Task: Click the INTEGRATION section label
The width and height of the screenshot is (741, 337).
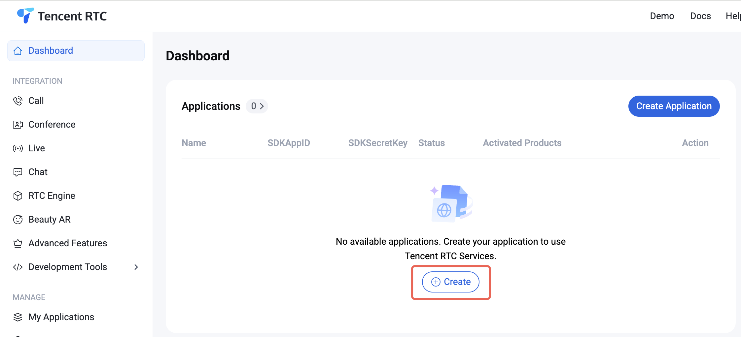Action: point(38,81)
